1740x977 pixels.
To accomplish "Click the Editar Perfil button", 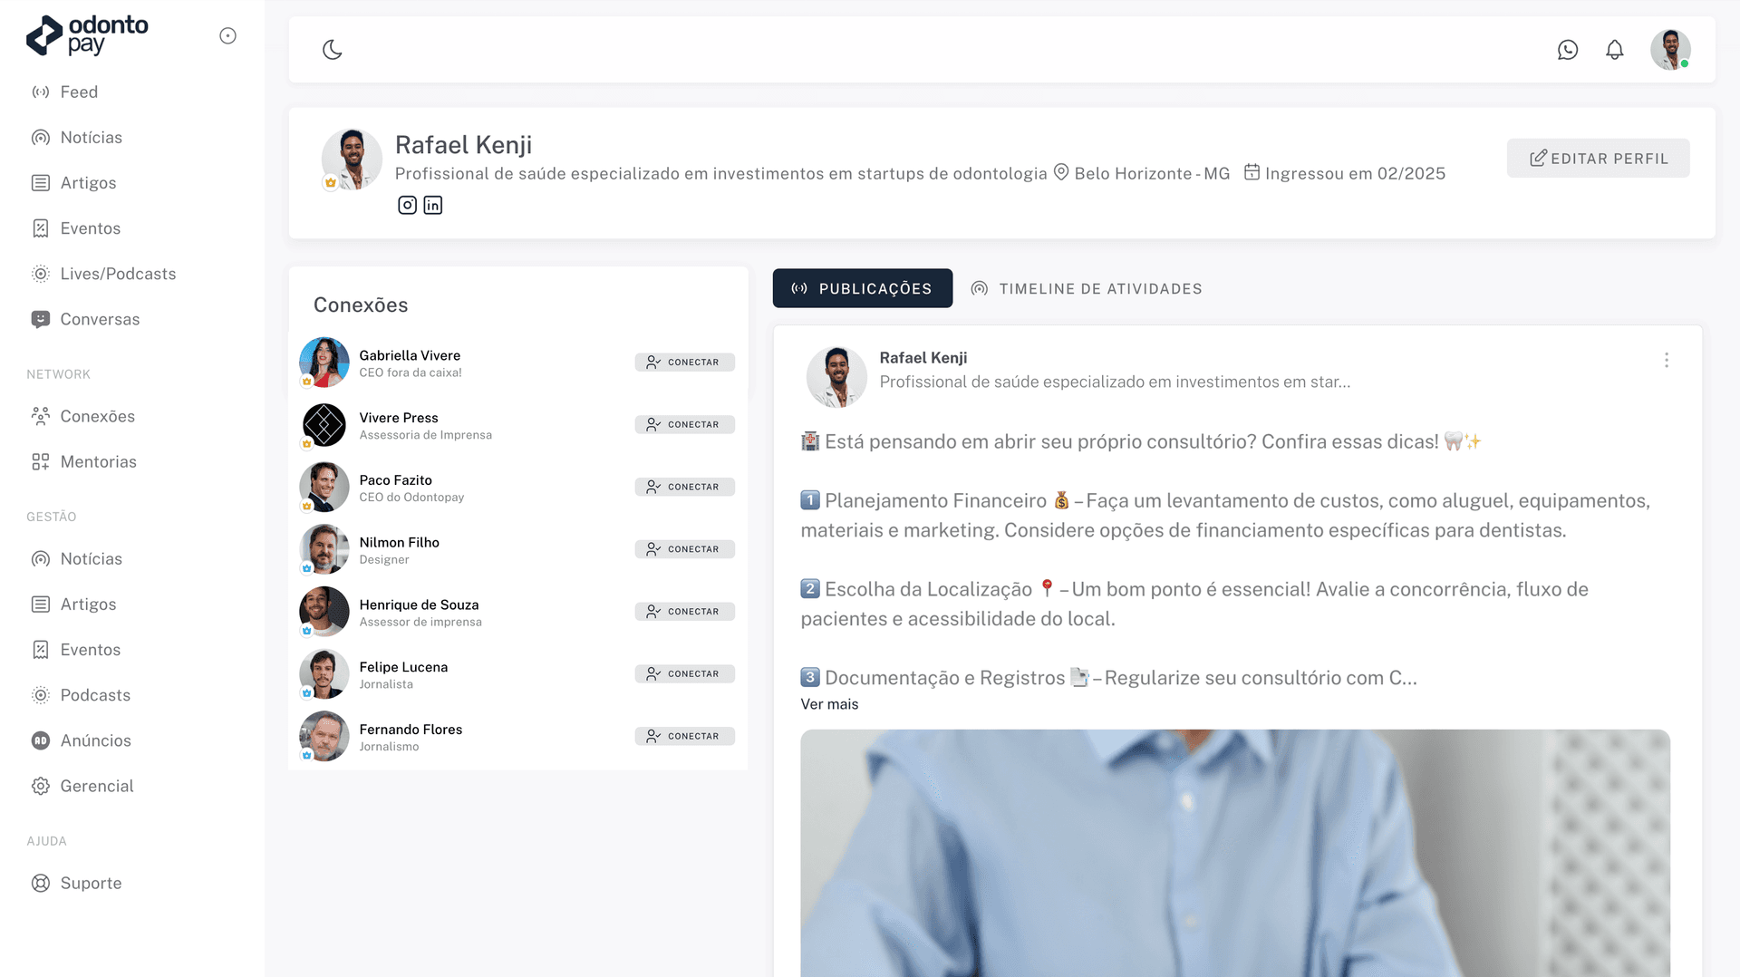I will (1598, 158).
